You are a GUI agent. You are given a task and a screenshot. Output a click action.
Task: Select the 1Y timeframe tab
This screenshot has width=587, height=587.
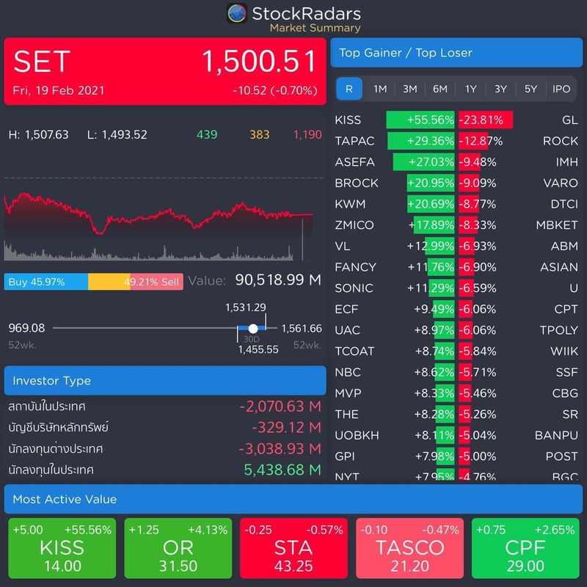470,89
